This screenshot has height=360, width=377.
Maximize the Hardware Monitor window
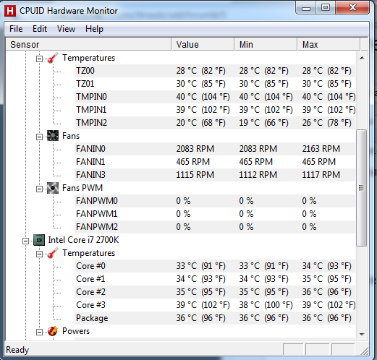(326, 8)
